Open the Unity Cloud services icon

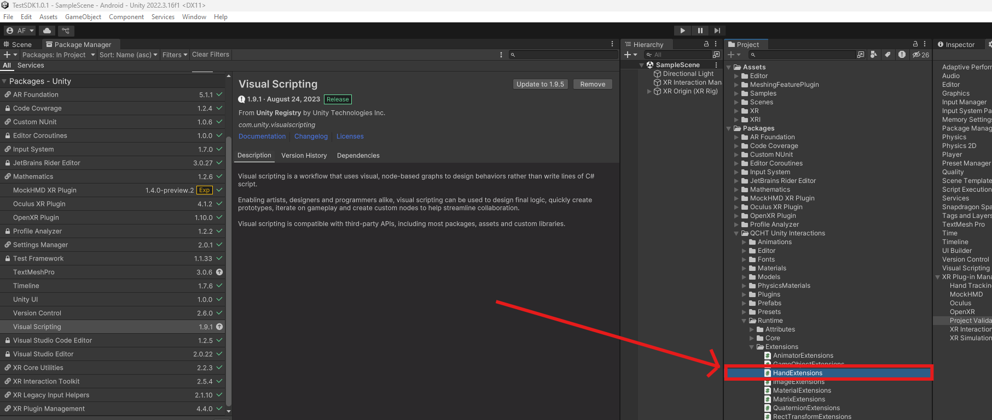click(47, 31)
